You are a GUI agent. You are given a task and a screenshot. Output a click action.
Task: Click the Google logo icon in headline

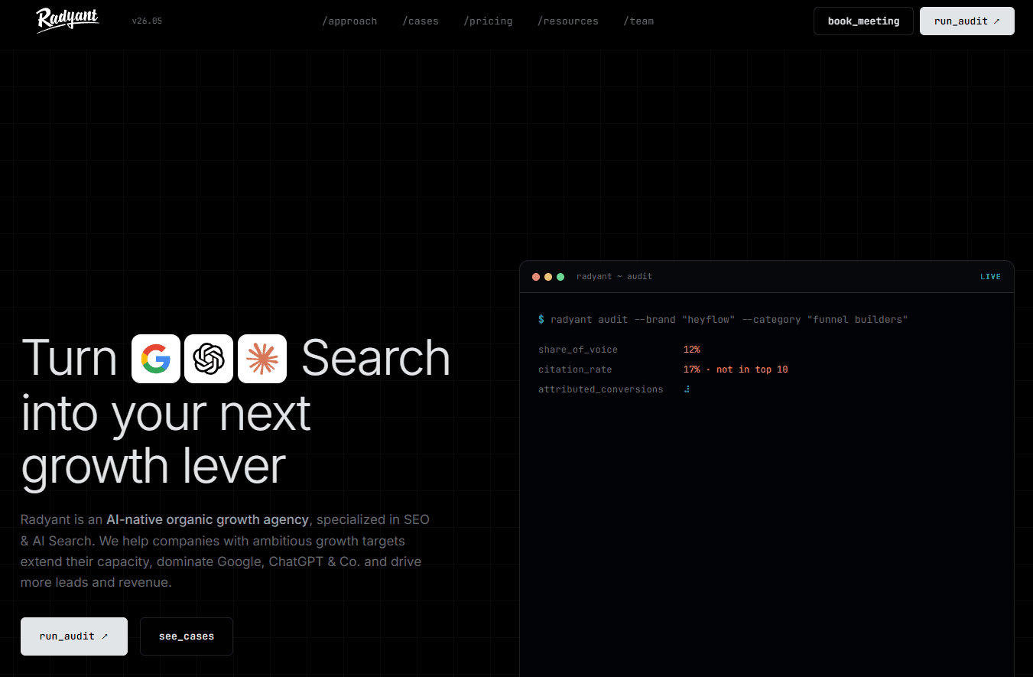[x=156, y=359]
